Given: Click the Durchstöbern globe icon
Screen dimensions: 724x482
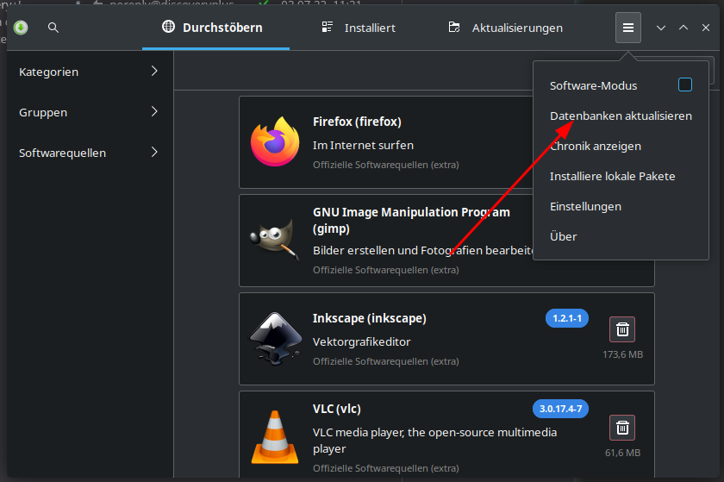Looking at the screenshot, I should (169, 27).
